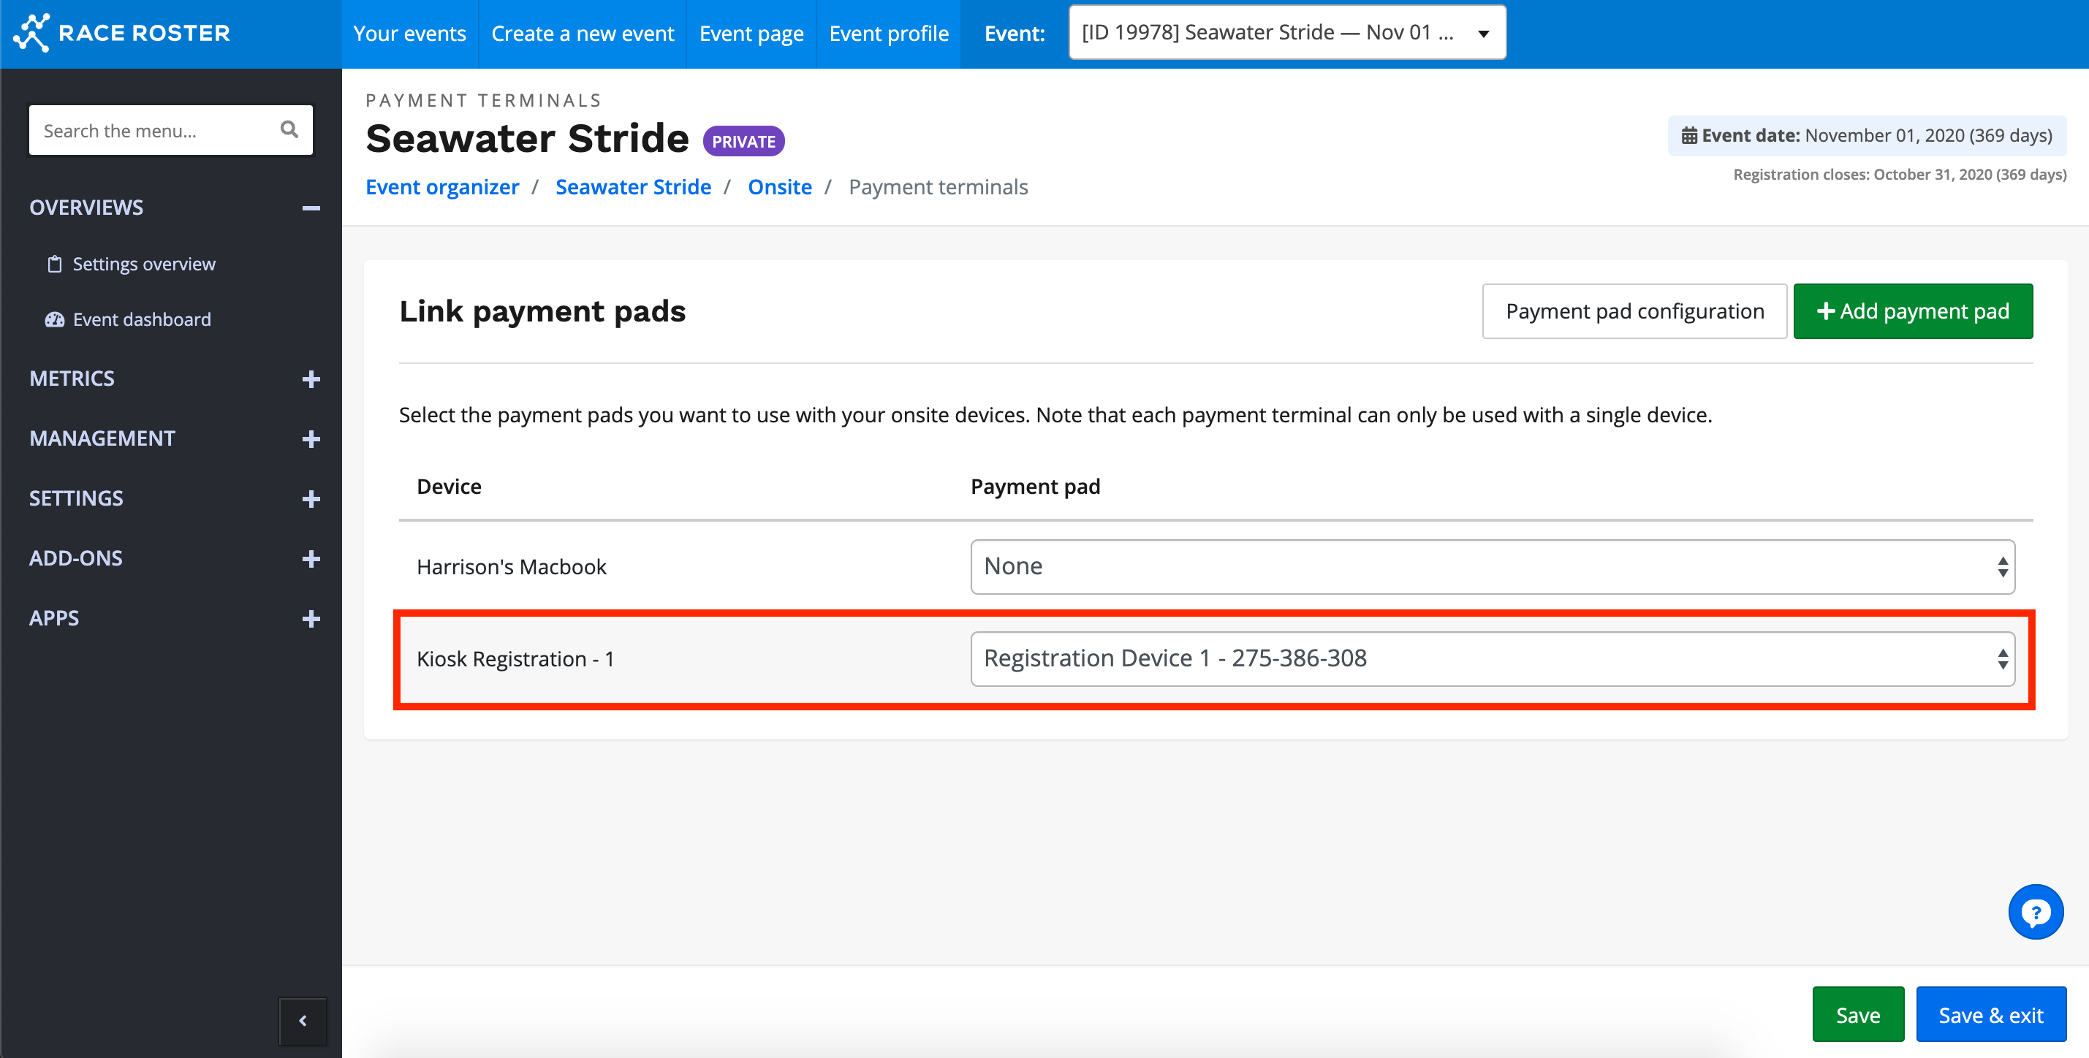Click Add payment pad button
Viewport: 2089px width, 1058px height.
pyautogui.click(x=1912, y=311)
